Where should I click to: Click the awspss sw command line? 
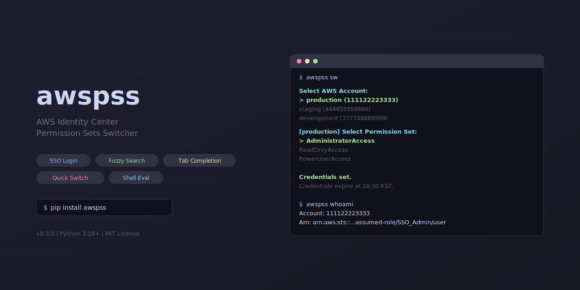(318, 77)
